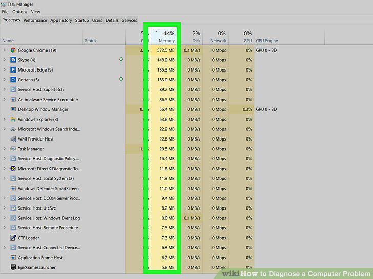The image size is (373, 279).
Task: Switch to the Performance tab
Action: coord(35,20)
